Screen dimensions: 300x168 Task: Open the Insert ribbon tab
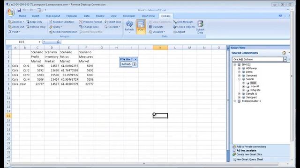(x=36, y=16)
